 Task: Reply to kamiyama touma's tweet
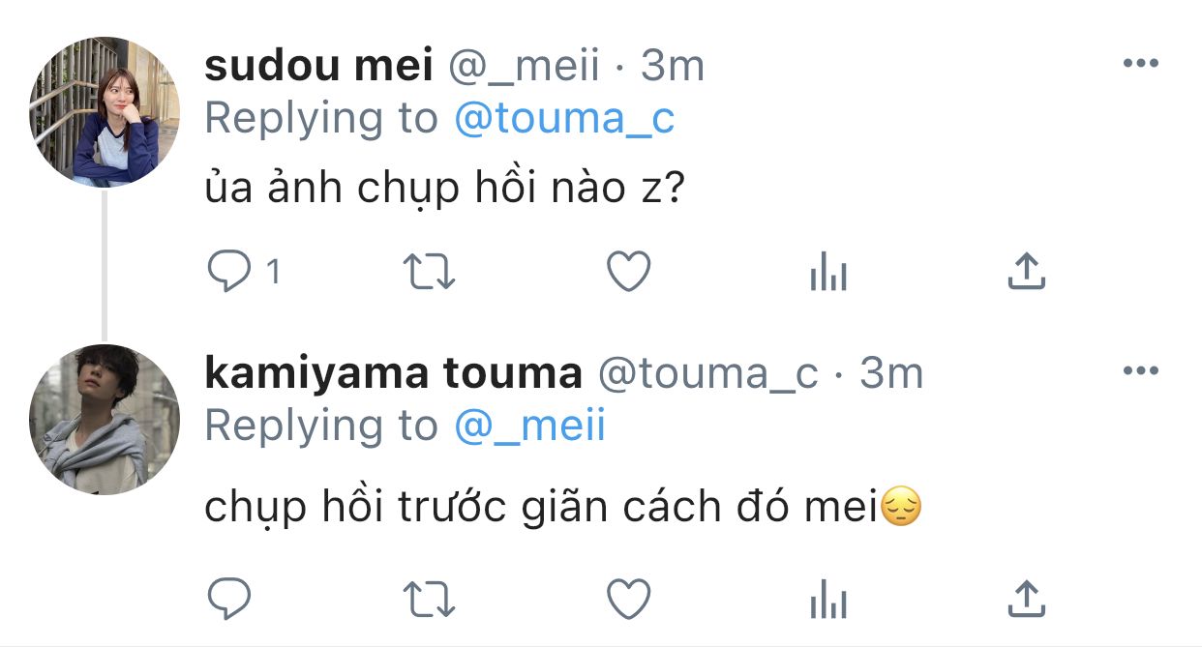228,600
